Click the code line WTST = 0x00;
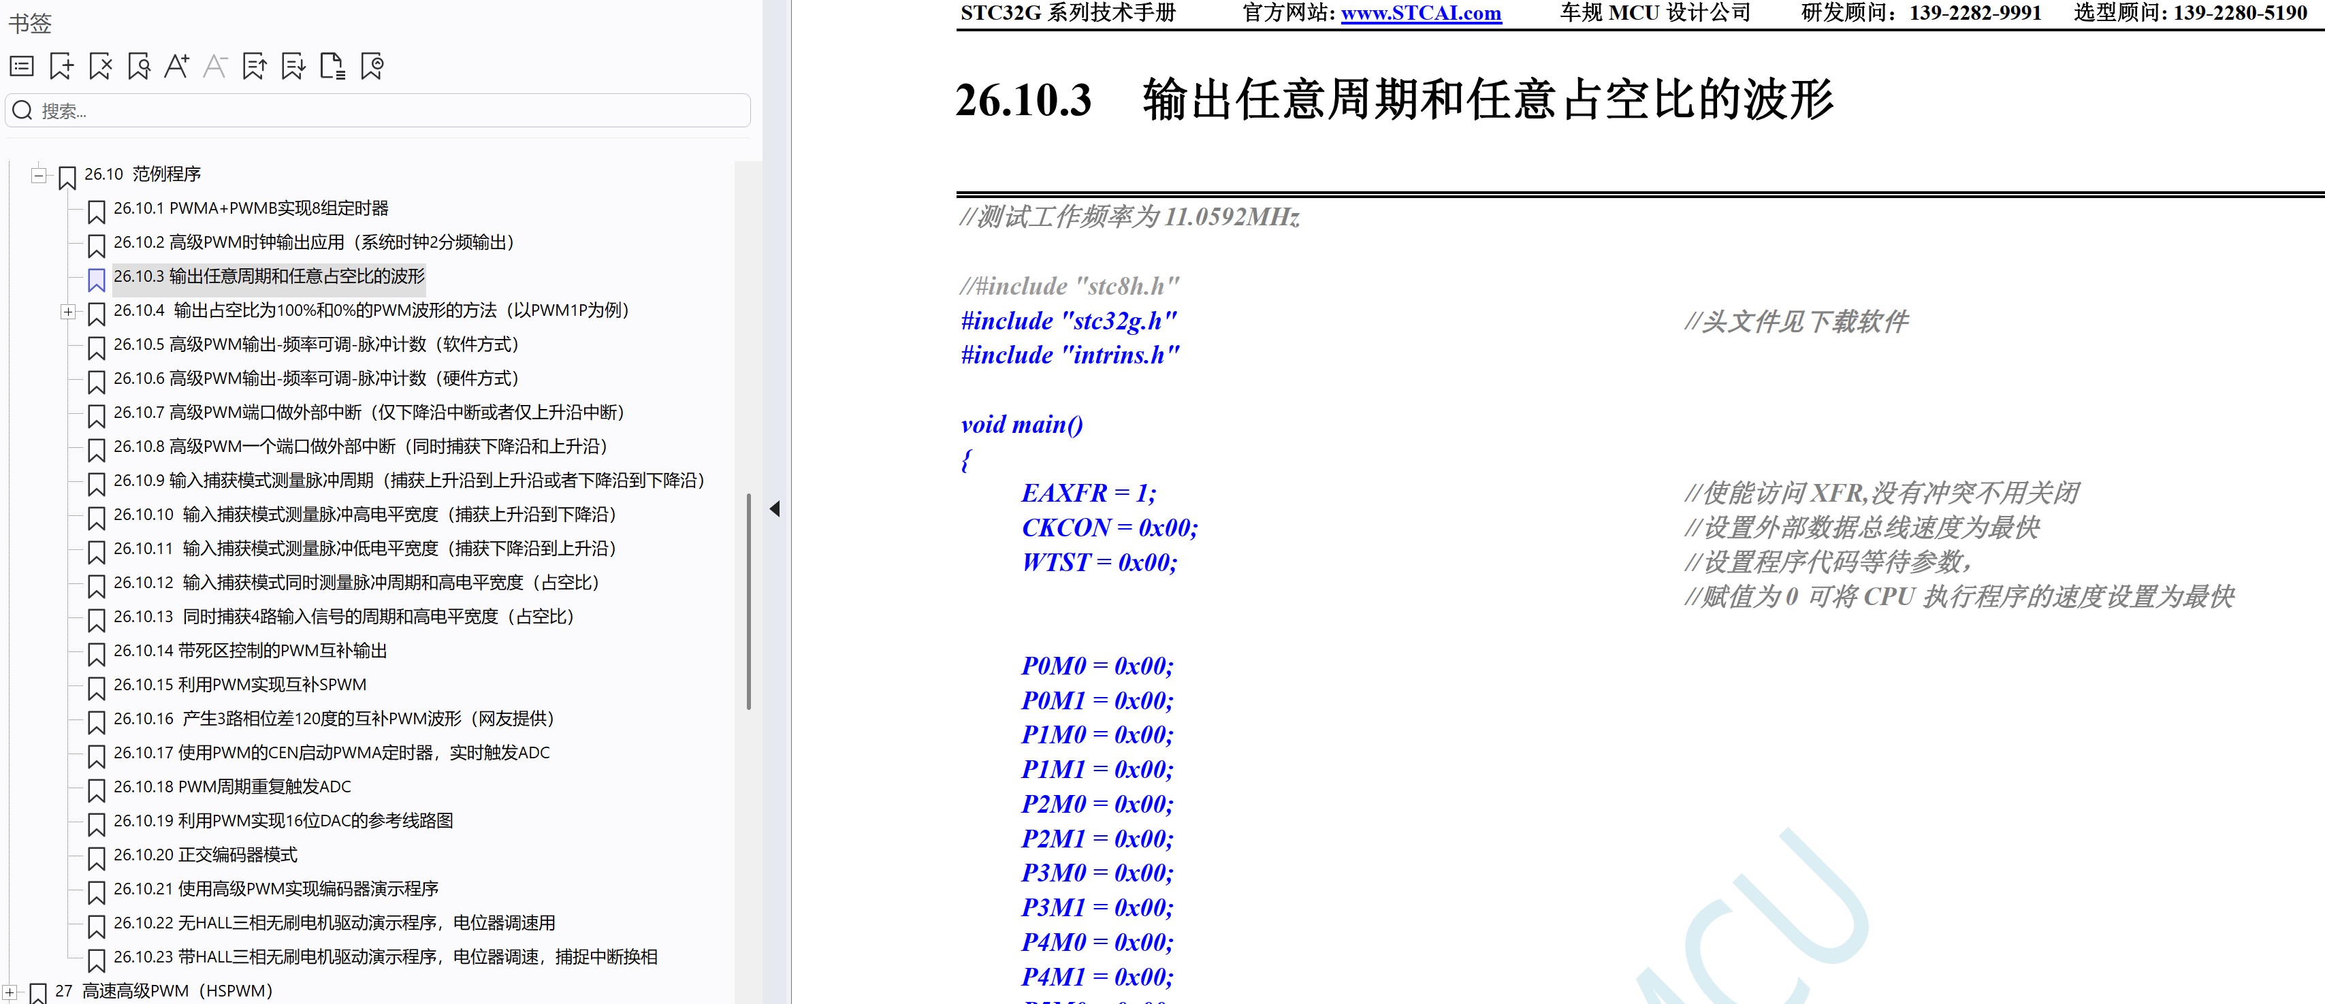Image resolution: width=2325 pixels, height=1004 pixels. coord(1098,563)
